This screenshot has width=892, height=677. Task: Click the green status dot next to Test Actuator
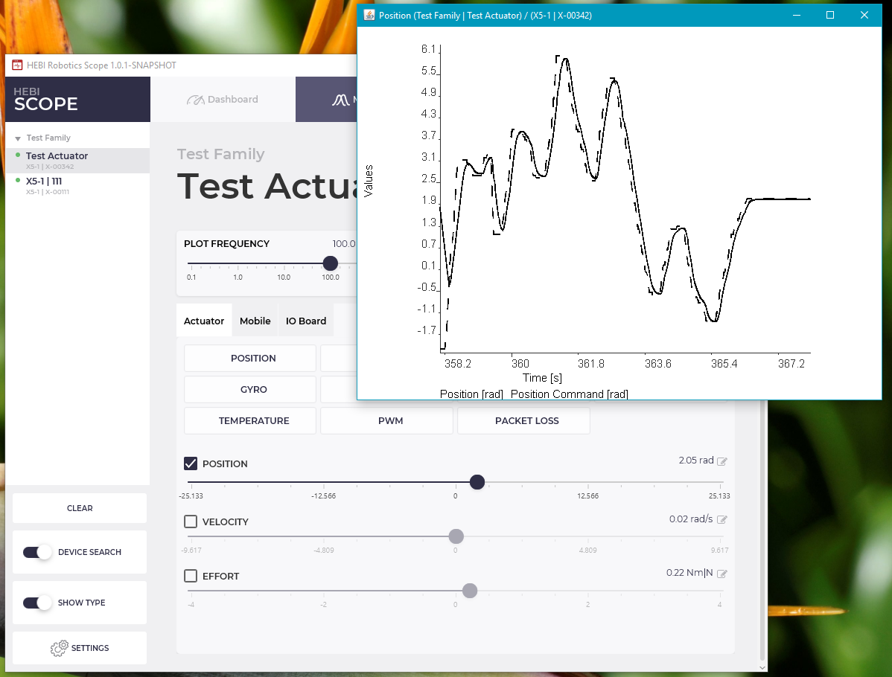(x=19, y=156)
